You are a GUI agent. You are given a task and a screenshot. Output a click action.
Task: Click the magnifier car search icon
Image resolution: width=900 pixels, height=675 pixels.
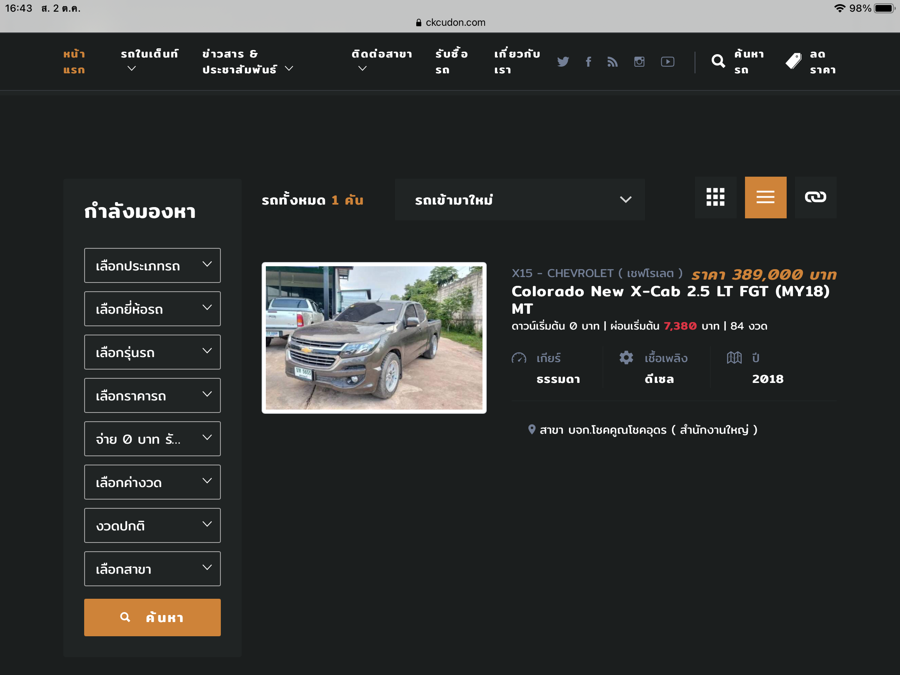pyautogui.click(x=718, y=62)
